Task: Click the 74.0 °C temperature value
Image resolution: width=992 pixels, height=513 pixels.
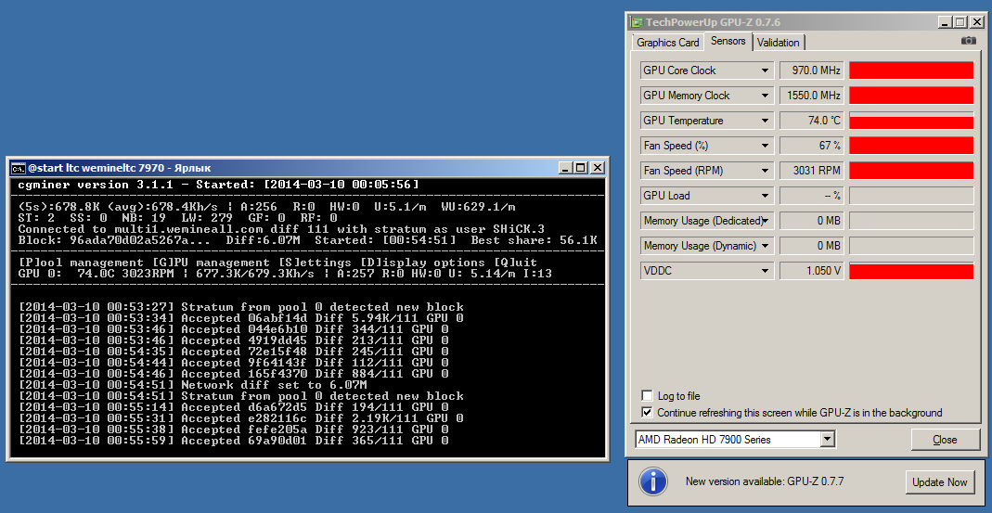Action: 812,121
